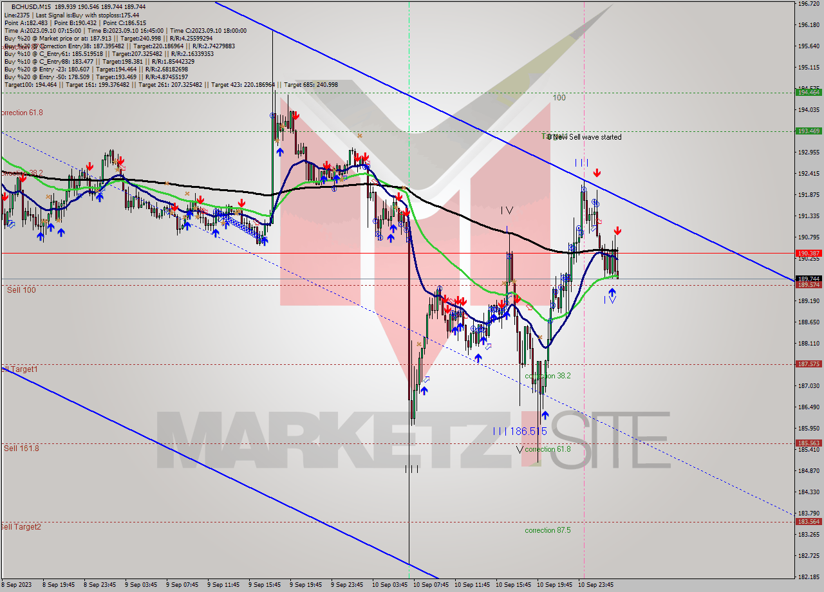Click the '10 Sep 19:45' time axis label
This screenshot has width=824, height=592.
coord(556,586)
